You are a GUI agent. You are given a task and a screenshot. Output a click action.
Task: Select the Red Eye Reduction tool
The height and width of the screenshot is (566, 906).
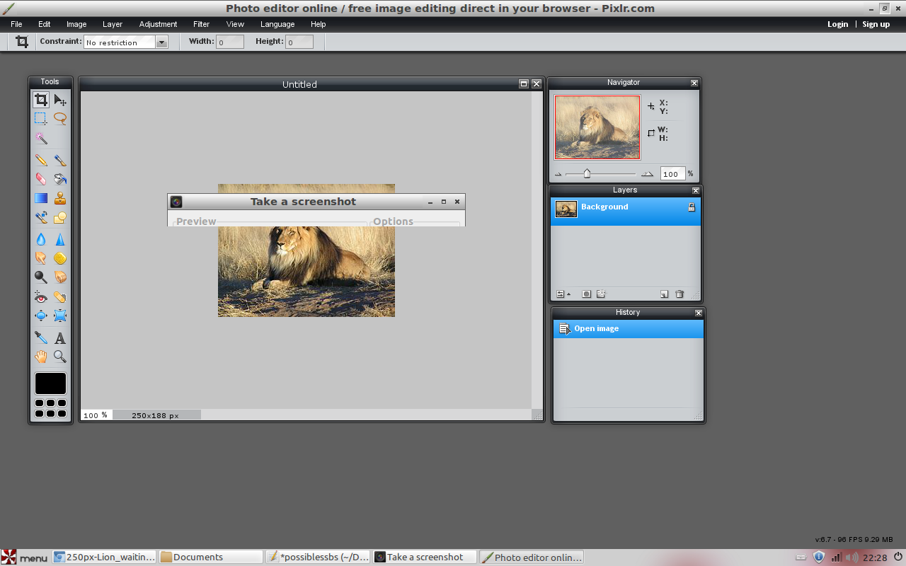(x=41, y=297)
